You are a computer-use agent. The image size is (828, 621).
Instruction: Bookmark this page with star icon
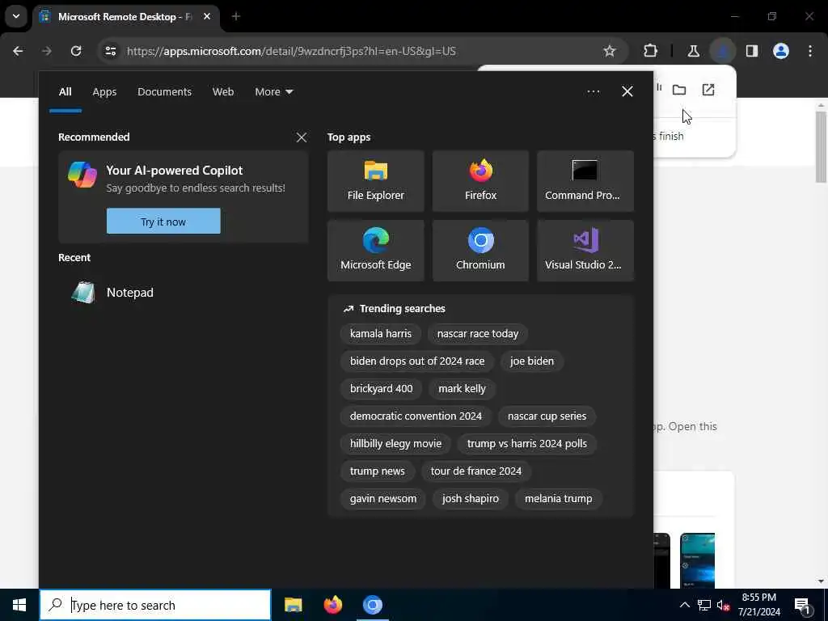610,51
